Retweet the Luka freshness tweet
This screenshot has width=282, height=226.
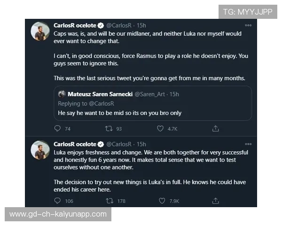tap(110, 201)
